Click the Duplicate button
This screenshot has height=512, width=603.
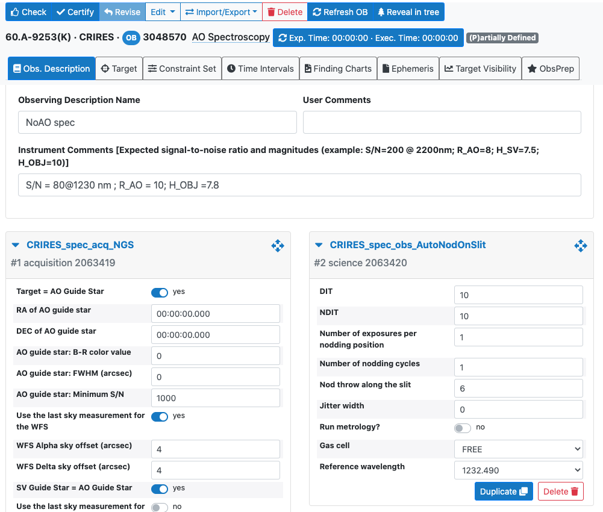pyautogui.click(x=504, y=492)
